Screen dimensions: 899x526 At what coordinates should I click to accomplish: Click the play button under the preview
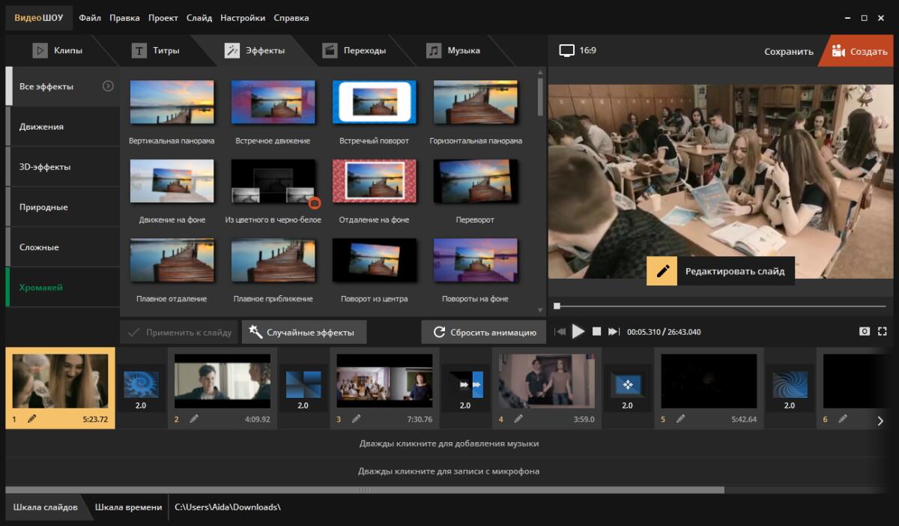coord(578,331)
